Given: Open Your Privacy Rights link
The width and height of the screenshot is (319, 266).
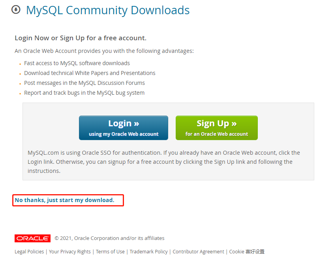Looking at the screenshot, I should pyautogui.click(x=70, y=251).
